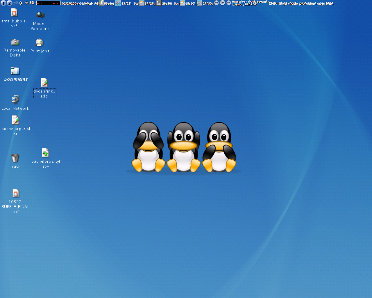Open Friday night rain weather icon
This screenshot has height=298, width=372.
point(118,3)
